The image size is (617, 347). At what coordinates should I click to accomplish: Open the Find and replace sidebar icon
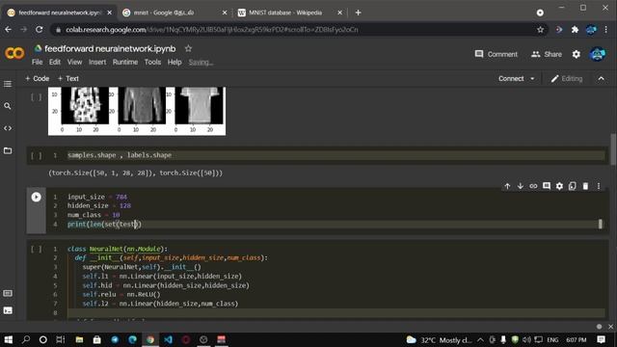(8, 106)
